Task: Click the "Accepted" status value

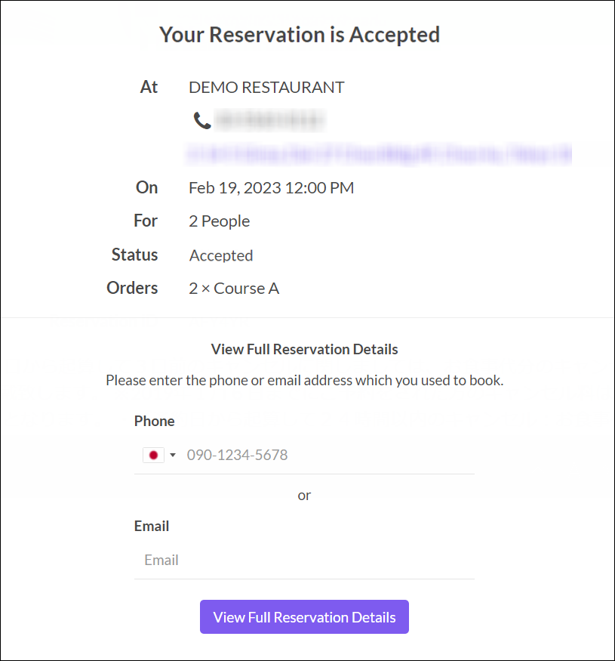Action: tap(221, 255)
